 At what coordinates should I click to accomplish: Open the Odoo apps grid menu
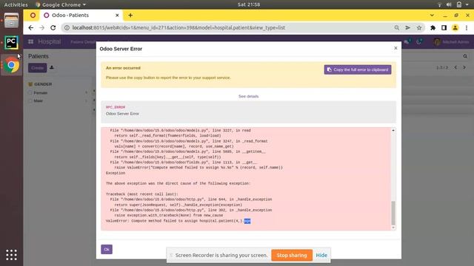pos(31,41)
